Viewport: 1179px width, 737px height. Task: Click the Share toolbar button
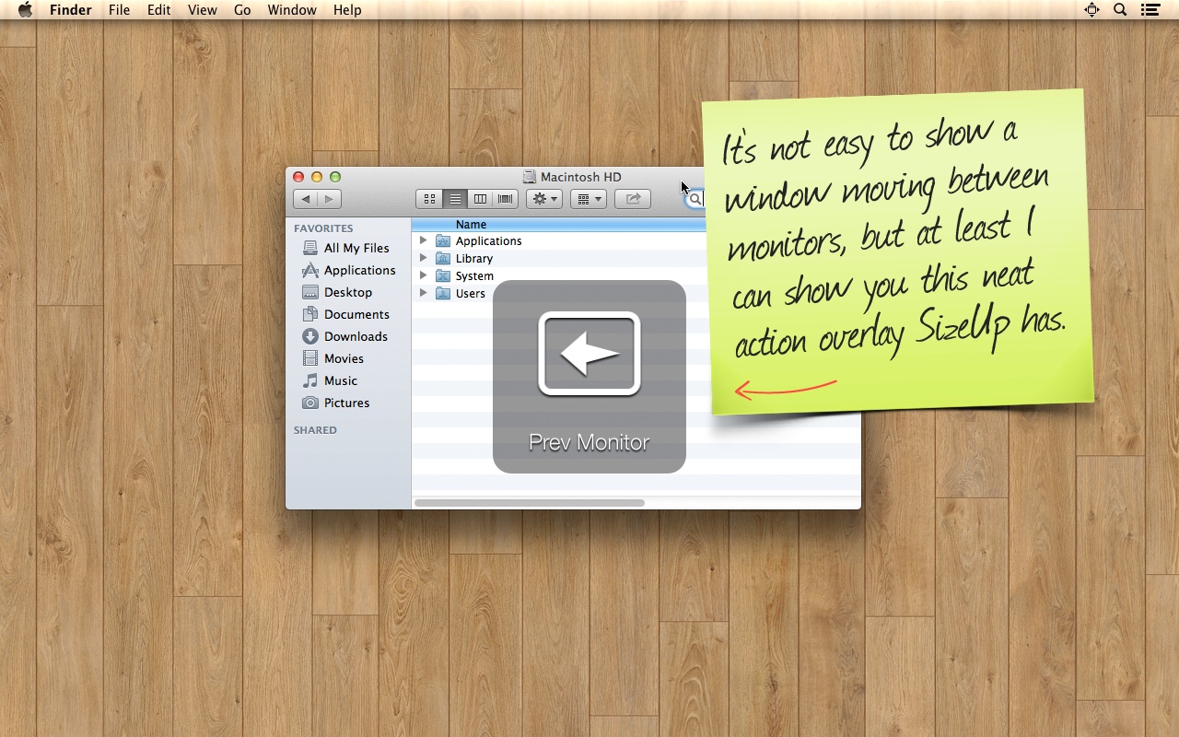coord(633,199)
